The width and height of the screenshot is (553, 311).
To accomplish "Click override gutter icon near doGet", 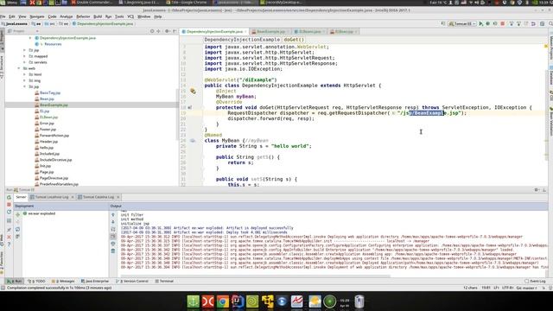I will (190, 107).
